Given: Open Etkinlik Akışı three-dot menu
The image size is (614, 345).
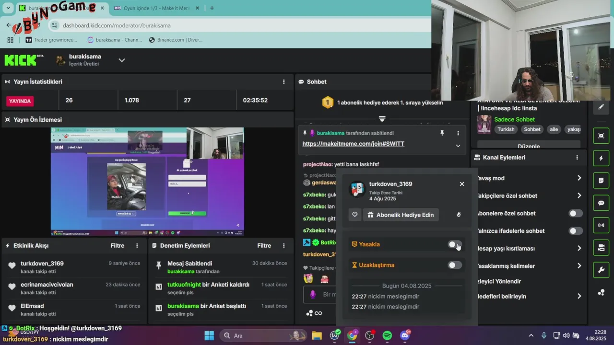Looking at the screenshot, I should tap(137, 246).
